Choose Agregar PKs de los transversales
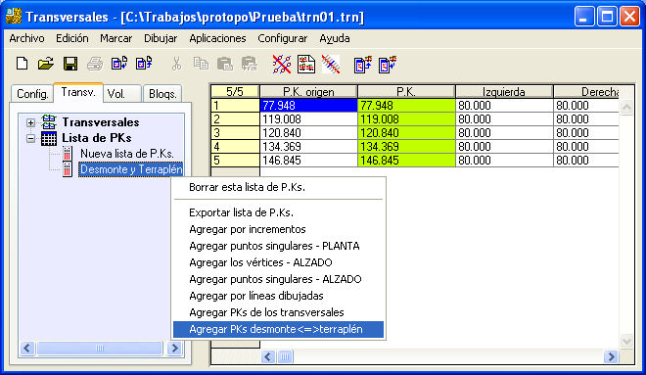This screenshot has width=646, height=375. (x=279, y=312)
